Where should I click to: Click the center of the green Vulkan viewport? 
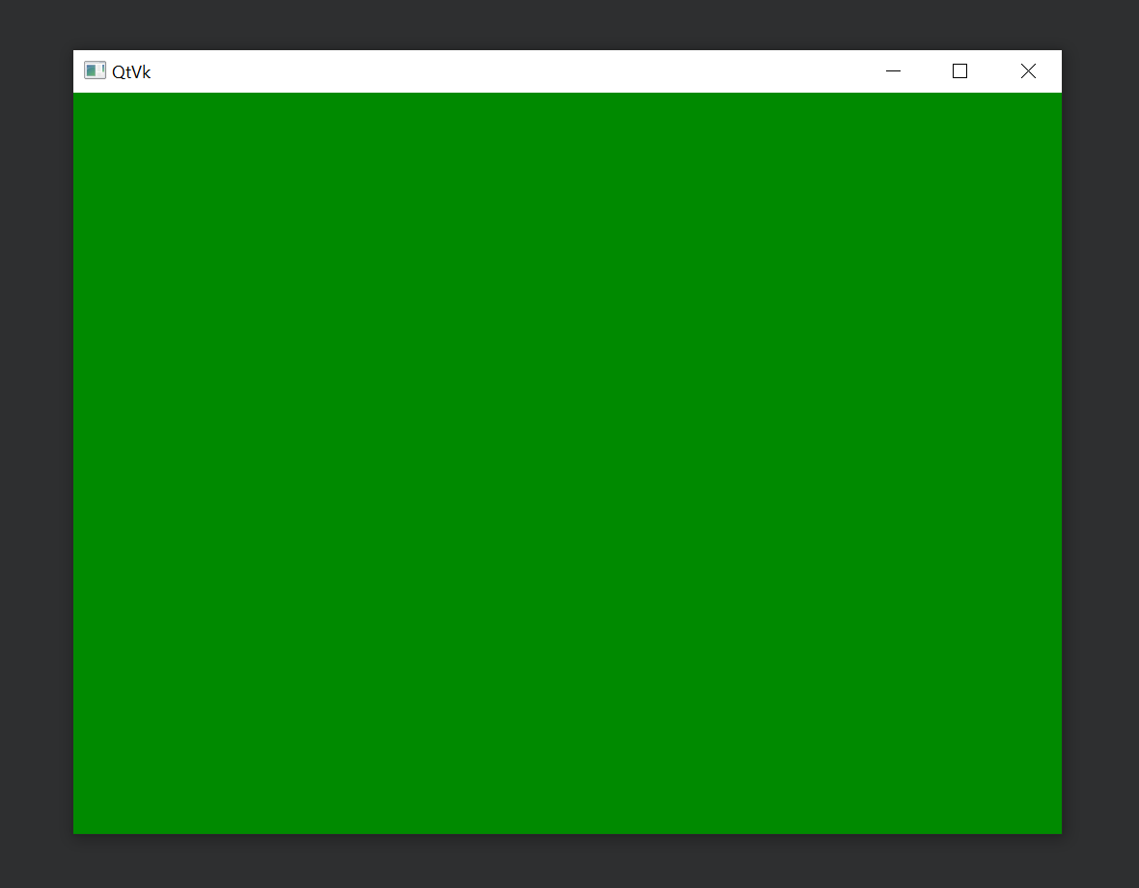click(568, 463)
